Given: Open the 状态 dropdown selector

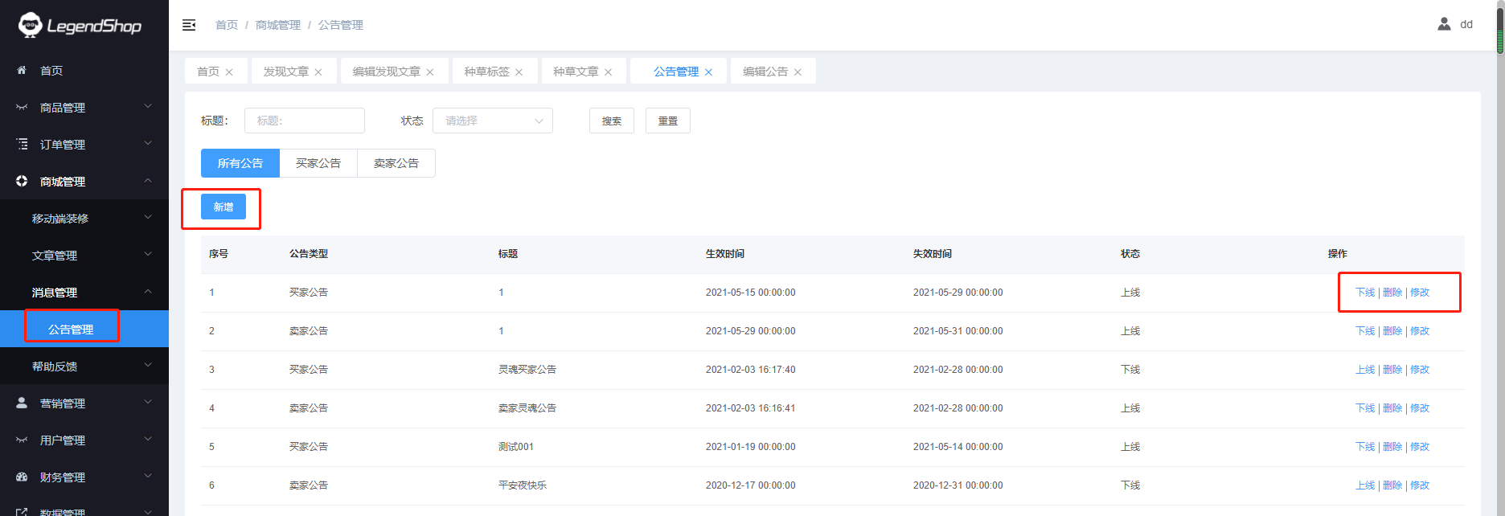Looking at the screenshot, I should tap(492, 121).
